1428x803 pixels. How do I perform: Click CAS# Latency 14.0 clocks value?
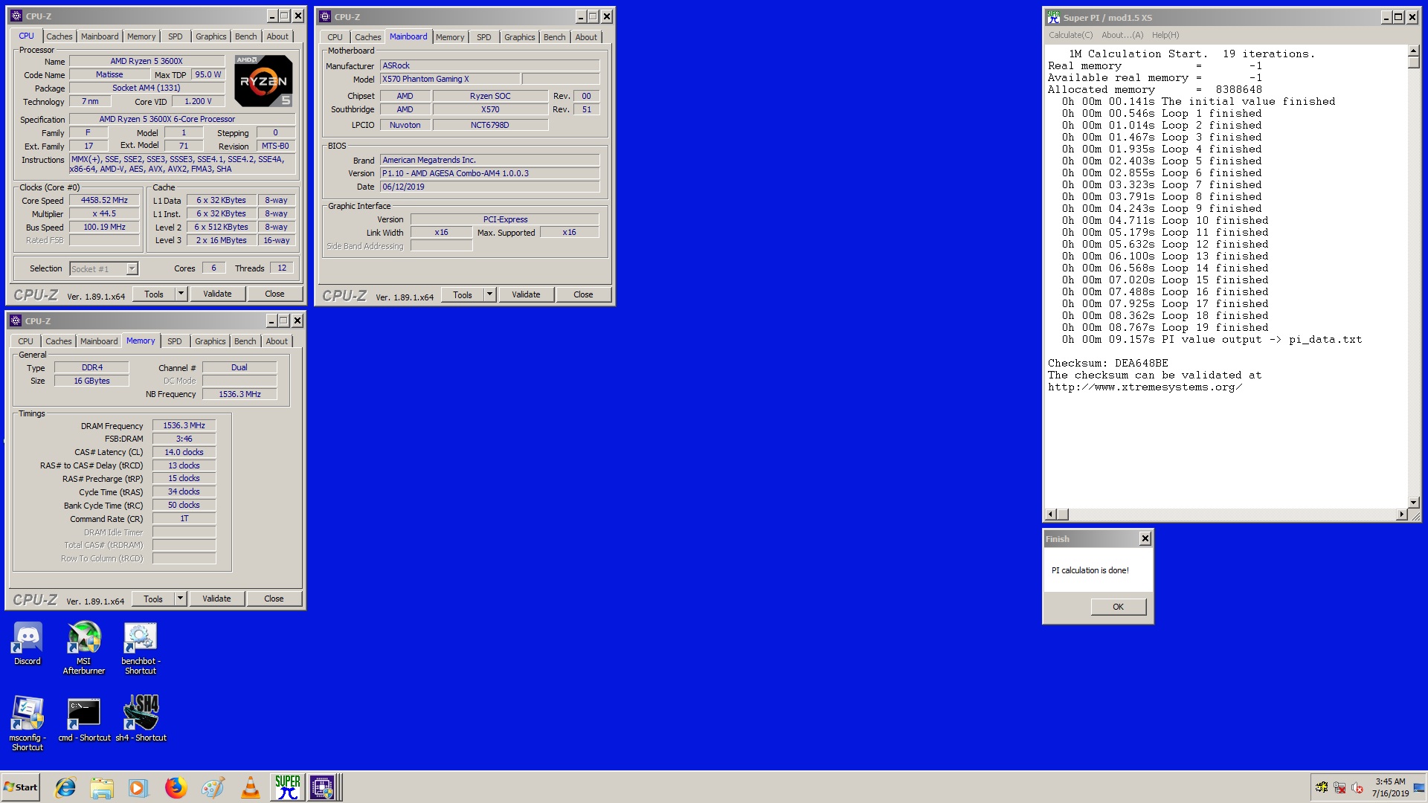point(184,452)
